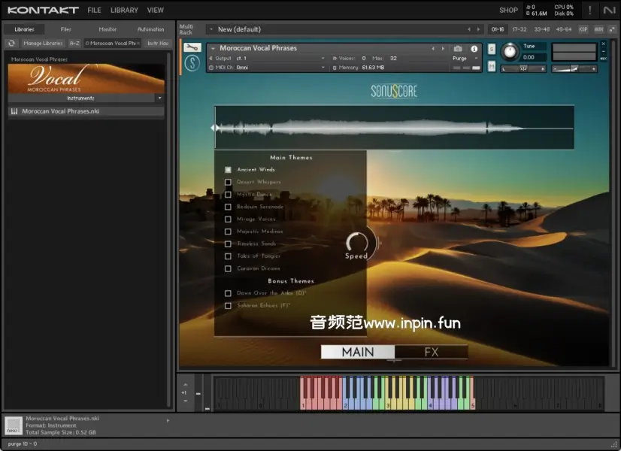The image size is (621, 451).
Task: Click the refresh libraries icon
Action: pyautogui.click(x=11, y=44)
